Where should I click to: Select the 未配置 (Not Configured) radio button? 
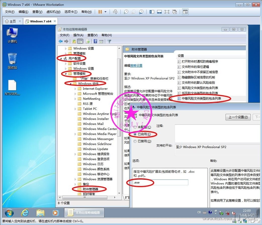point(135,127)
